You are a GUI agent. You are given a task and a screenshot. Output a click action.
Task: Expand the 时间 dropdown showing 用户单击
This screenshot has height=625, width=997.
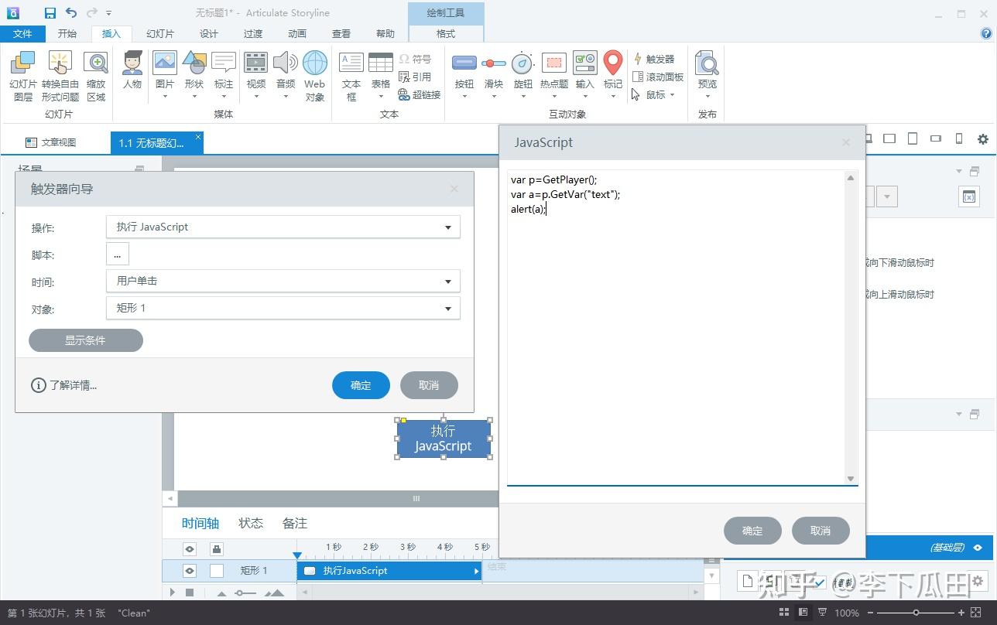coord(283,281)
